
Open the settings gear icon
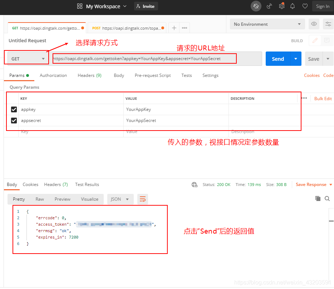281,6
